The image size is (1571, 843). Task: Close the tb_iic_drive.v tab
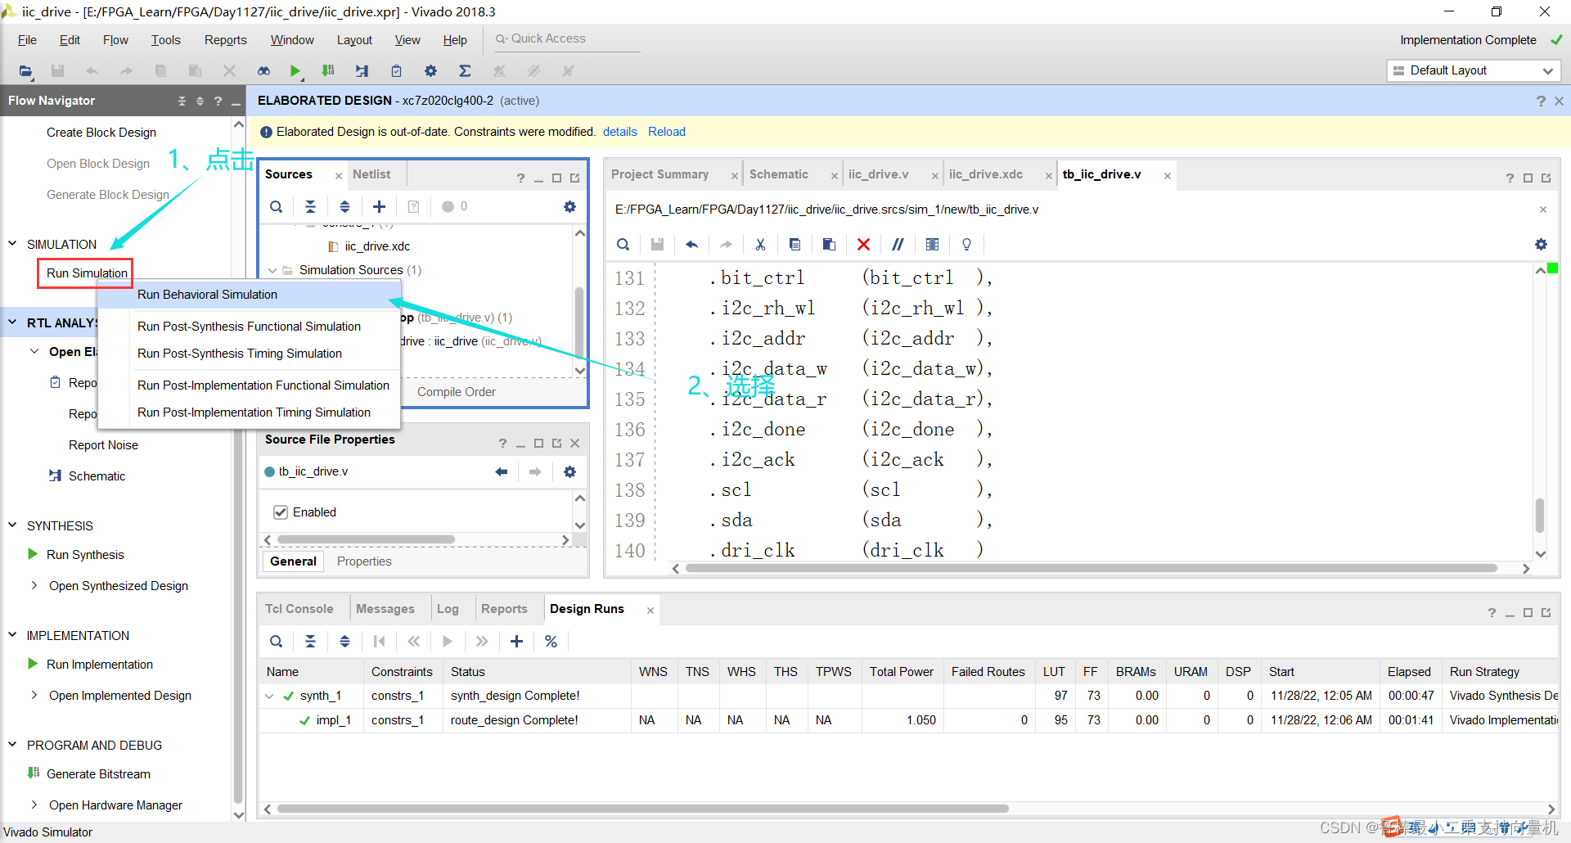pos(1168,176)
